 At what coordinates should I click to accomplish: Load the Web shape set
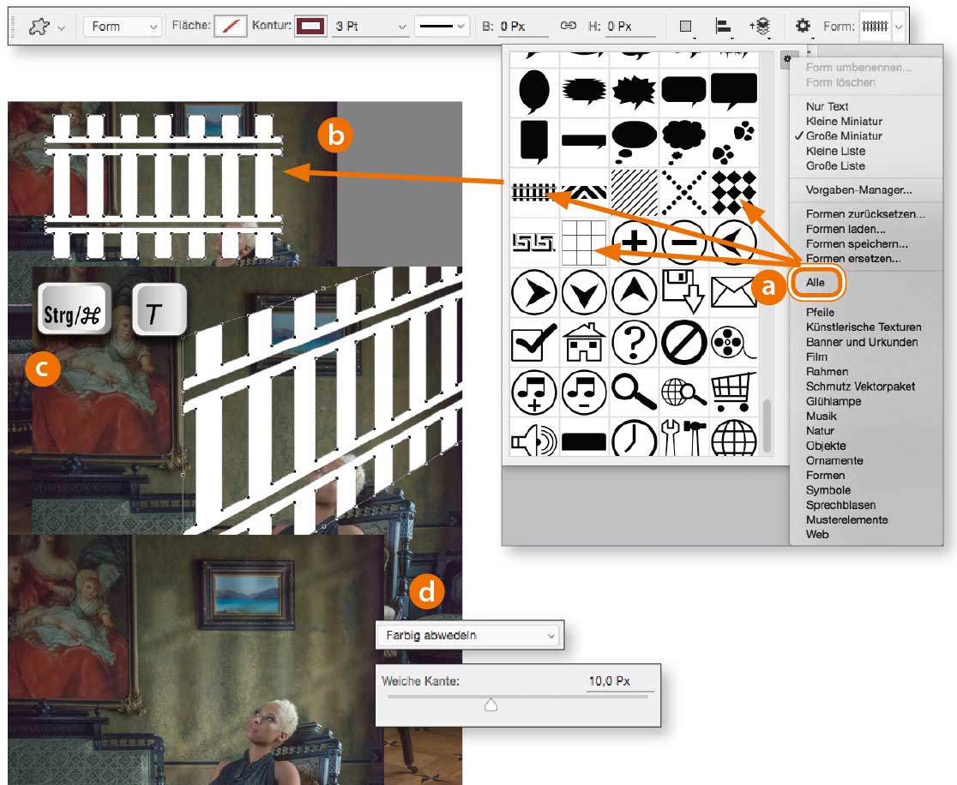coord(817,534)
